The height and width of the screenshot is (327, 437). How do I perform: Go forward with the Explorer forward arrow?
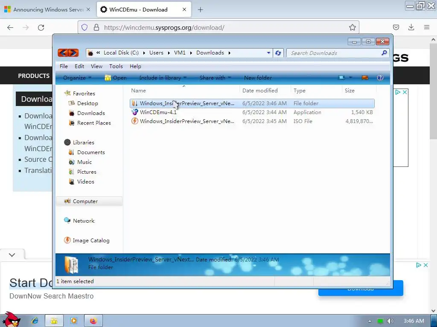73,52
